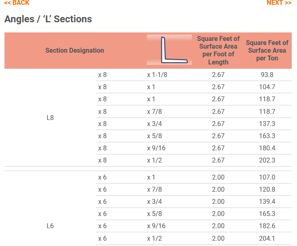Click the 107.0 per-ton value
This screenshot has width=297, height=246.
click(x=267, y=178)
